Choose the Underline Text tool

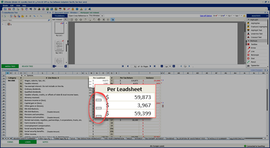[257, 34]
